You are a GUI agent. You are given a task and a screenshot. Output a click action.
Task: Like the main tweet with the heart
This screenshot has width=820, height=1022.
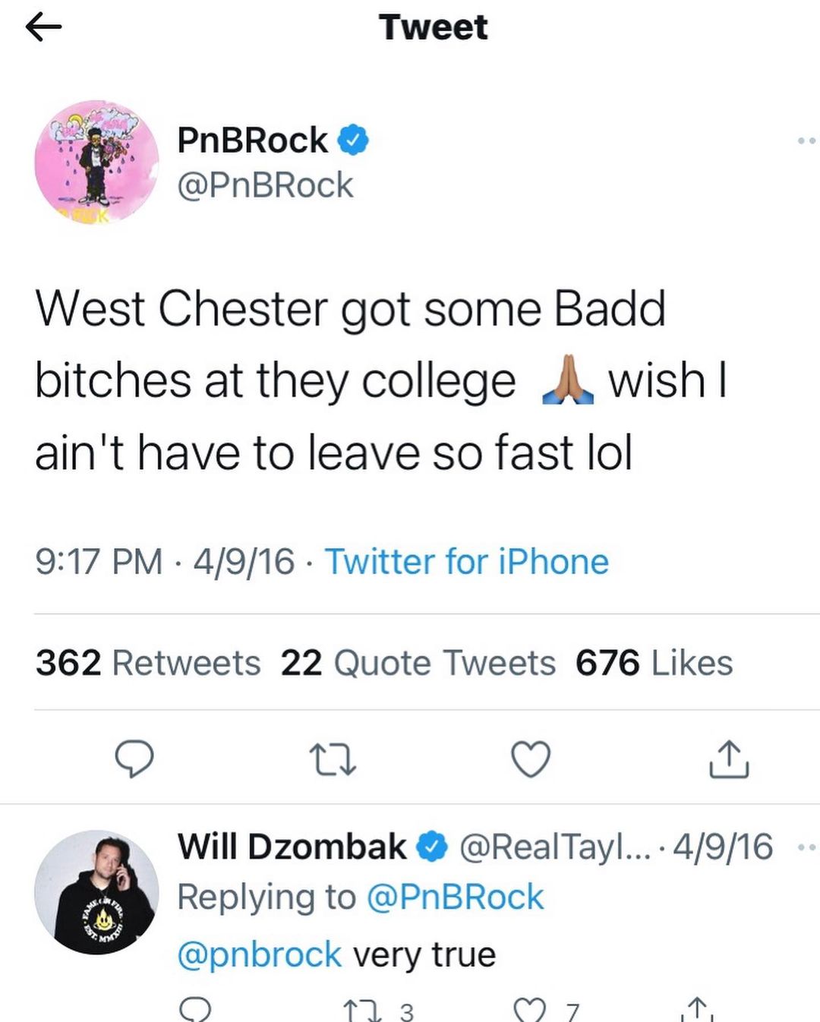coord(530,759)
